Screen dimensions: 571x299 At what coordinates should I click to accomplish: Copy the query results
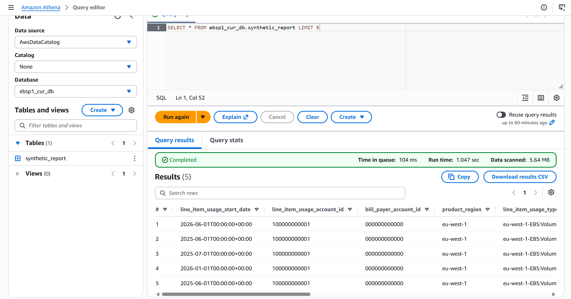tap(460, 177)
